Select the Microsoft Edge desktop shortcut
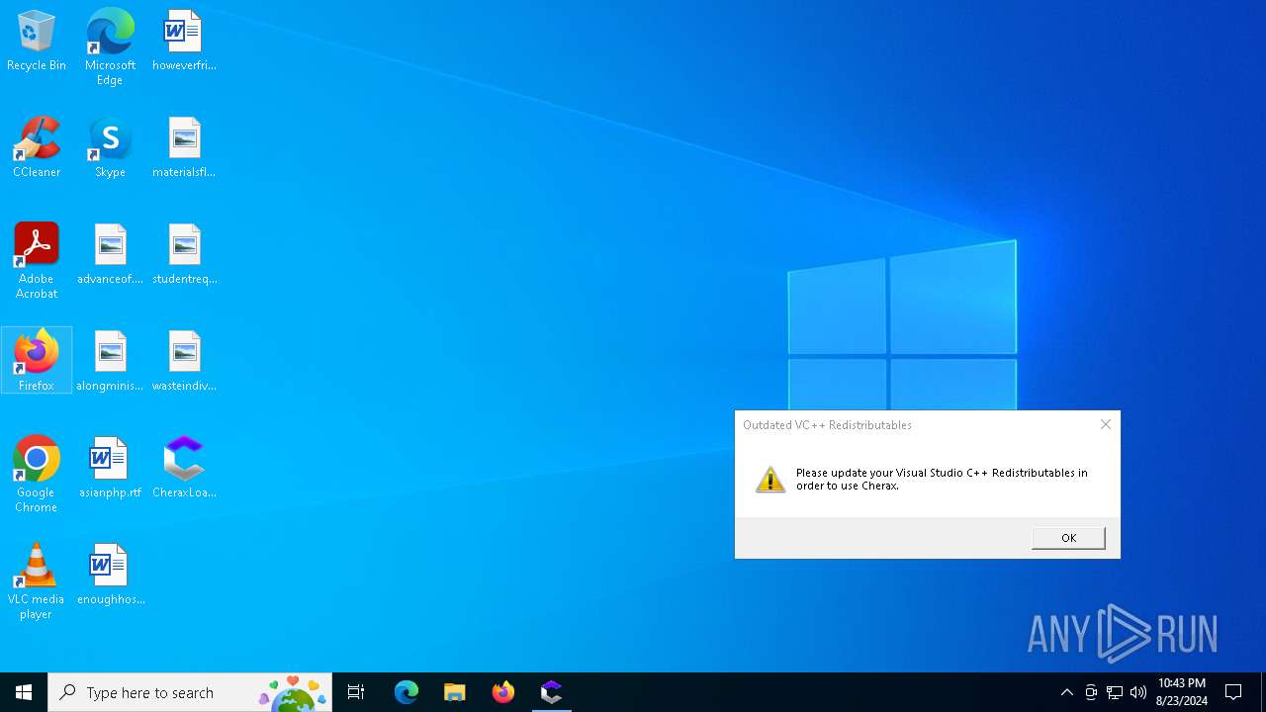Screen dimensions: 1266x712 (110, 47)
